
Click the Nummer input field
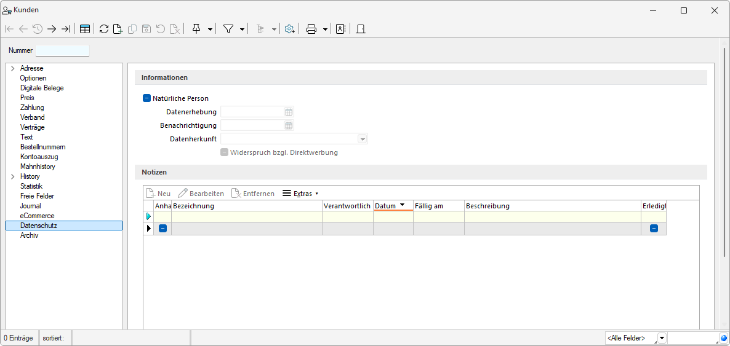(62, 50)
